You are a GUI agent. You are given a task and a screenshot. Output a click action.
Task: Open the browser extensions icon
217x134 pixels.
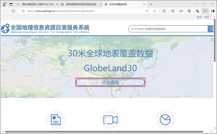coord(164,11)
